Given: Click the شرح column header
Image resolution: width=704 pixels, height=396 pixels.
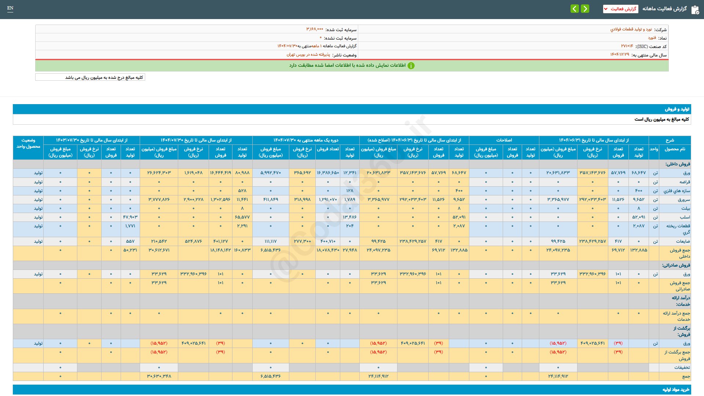Looking at the screenshot, I should click(x=670, y=140).
